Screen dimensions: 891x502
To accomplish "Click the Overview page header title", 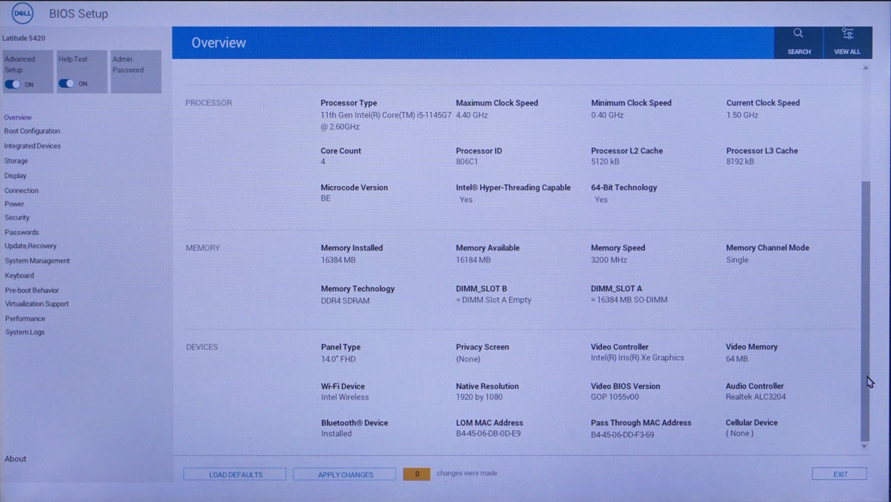I will 218,43.
